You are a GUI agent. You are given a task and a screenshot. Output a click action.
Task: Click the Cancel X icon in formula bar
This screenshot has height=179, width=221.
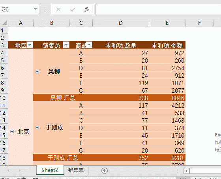(58, 9)
